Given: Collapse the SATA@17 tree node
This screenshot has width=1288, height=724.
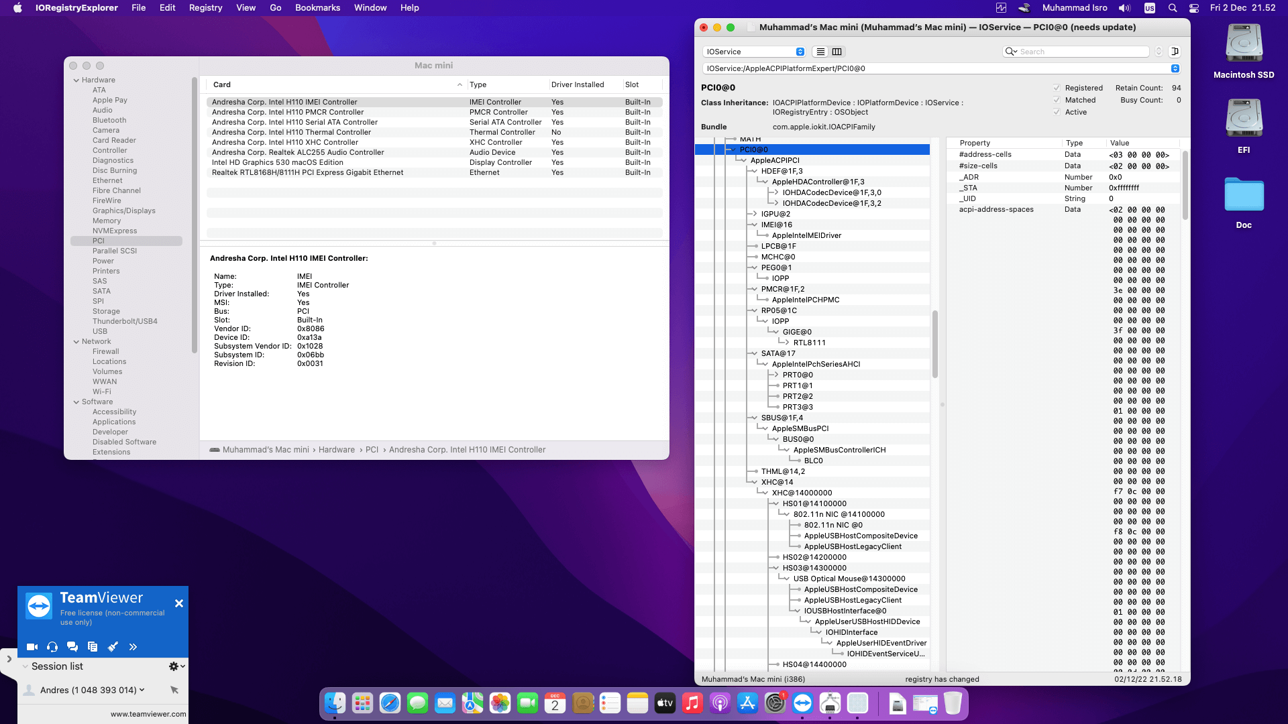Looking at the screenshot, I should [x=754, y=353].
